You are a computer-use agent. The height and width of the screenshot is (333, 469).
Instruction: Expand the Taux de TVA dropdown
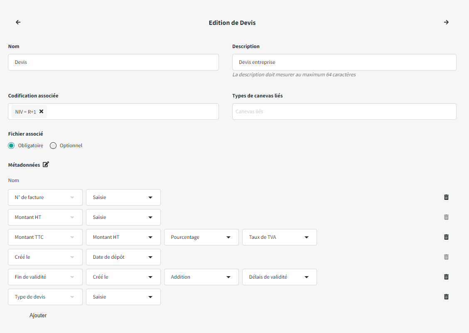279,237
